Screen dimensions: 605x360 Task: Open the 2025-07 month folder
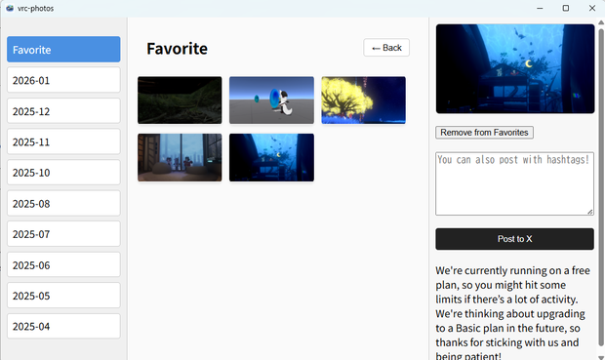63,234
